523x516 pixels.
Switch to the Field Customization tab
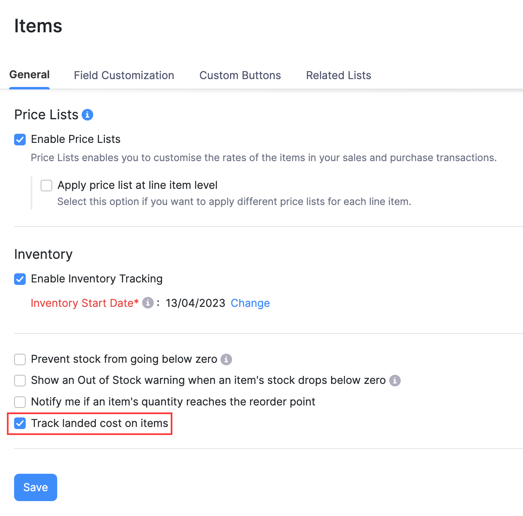coord(124,75)
